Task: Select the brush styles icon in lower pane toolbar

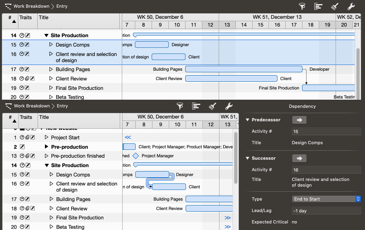Action: tap(212, 106)
